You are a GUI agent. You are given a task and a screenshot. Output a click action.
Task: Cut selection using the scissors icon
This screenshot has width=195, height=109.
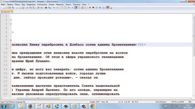(27, 8)
